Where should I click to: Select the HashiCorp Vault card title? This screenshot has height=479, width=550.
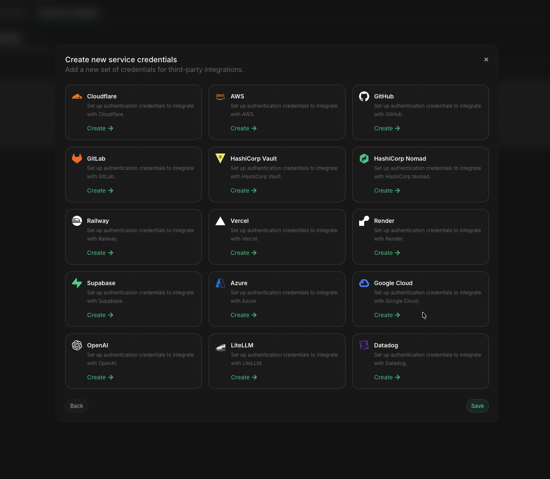tap(254, 159)
